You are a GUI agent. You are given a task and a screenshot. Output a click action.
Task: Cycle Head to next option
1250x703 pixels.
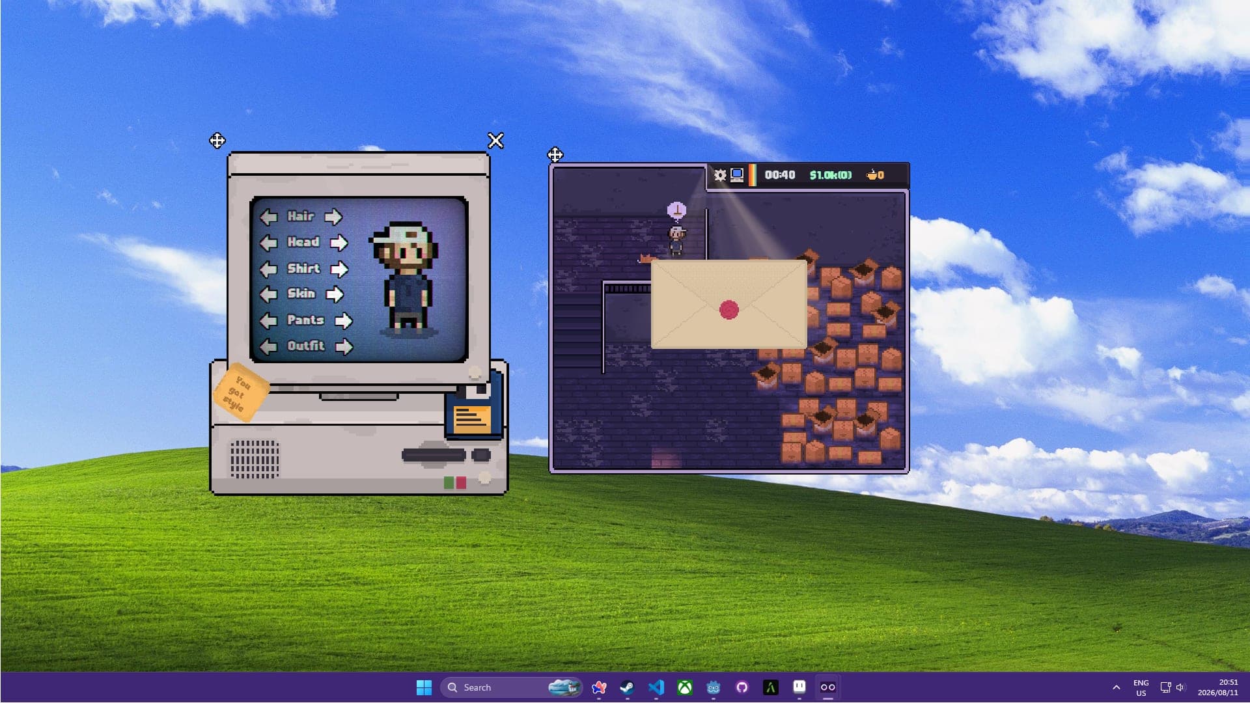coord(339,243)
